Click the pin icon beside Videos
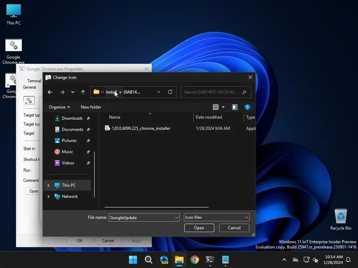Viewport: 358px width, 268px height. 88,163
